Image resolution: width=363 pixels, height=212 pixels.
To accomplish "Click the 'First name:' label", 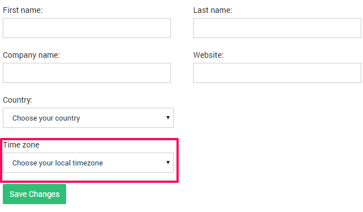I will [x=22, y=10].
